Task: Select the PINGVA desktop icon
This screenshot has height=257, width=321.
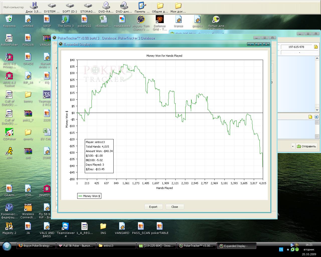Action: [x=28, y=40]
